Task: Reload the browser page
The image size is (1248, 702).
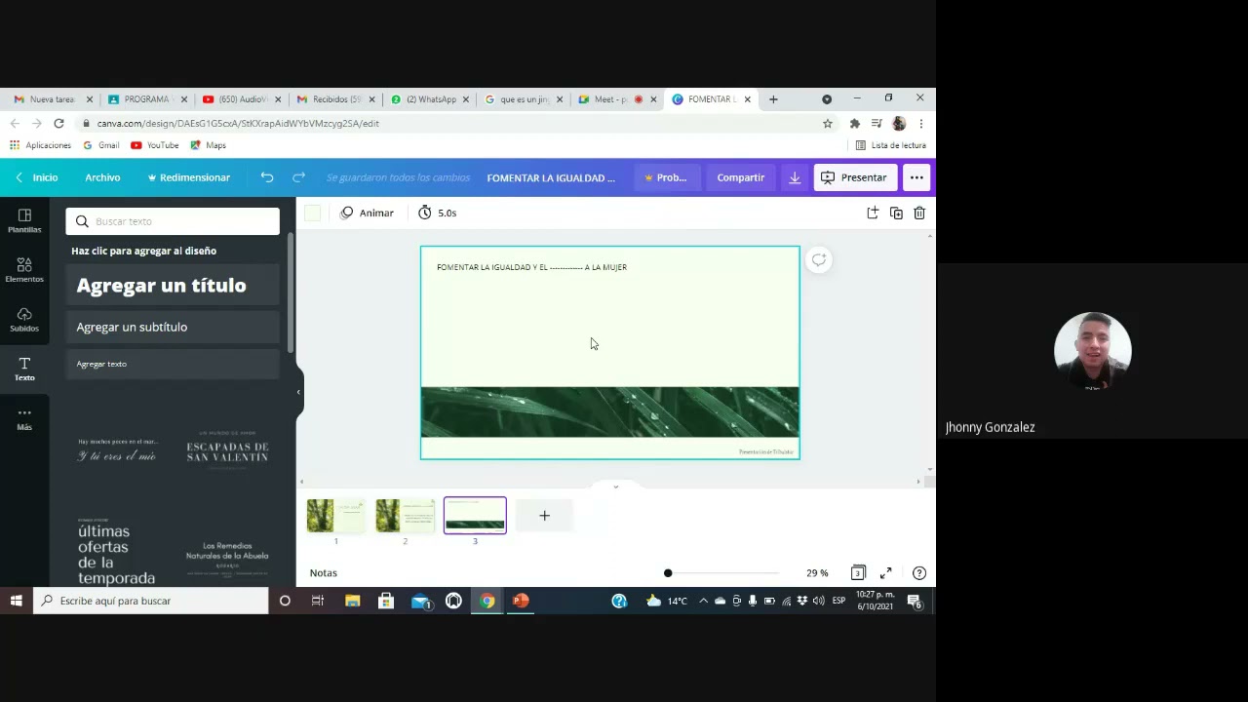Action: (58, 124)
